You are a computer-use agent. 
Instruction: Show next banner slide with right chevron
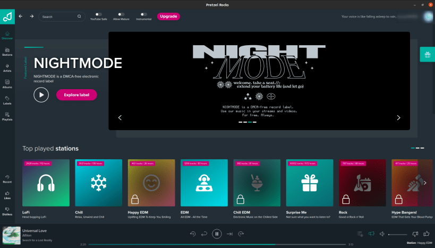(398, 117)
